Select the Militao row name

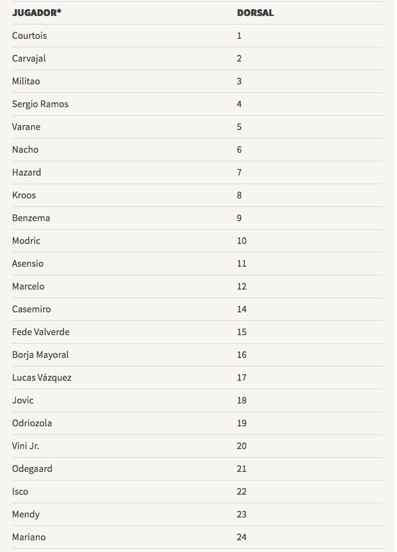(26, 81)
